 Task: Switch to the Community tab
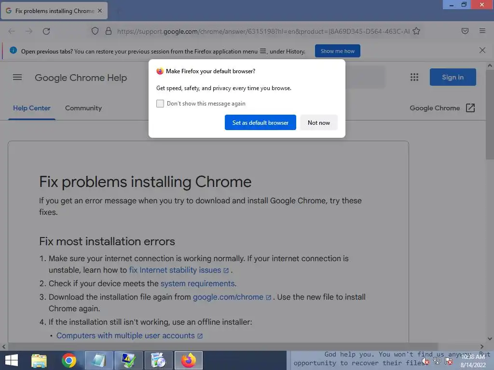(x=83, y=108)
